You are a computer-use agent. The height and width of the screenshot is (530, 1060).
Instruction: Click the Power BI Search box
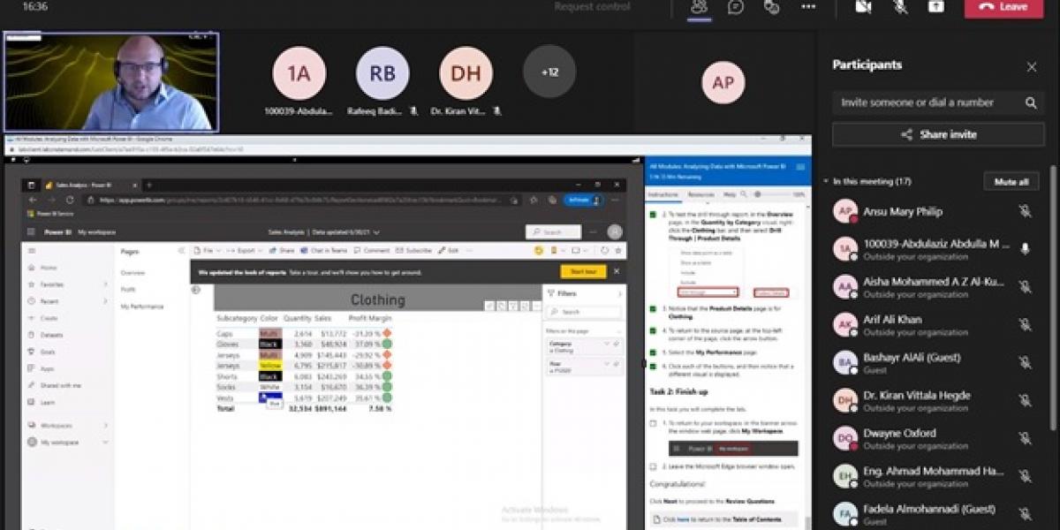click(553, 232)
